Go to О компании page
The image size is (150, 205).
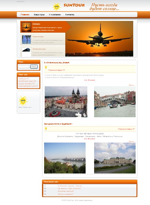tap(55, 15)
